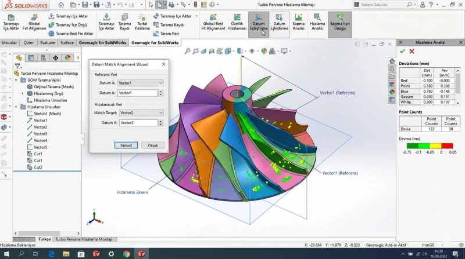
Task: Open Özellik Hizalaması tool
Action: (x=237, y=22)
